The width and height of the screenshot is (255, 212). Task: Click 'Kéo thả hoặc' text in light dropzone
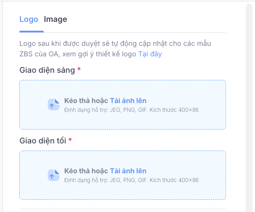(86, 101)
